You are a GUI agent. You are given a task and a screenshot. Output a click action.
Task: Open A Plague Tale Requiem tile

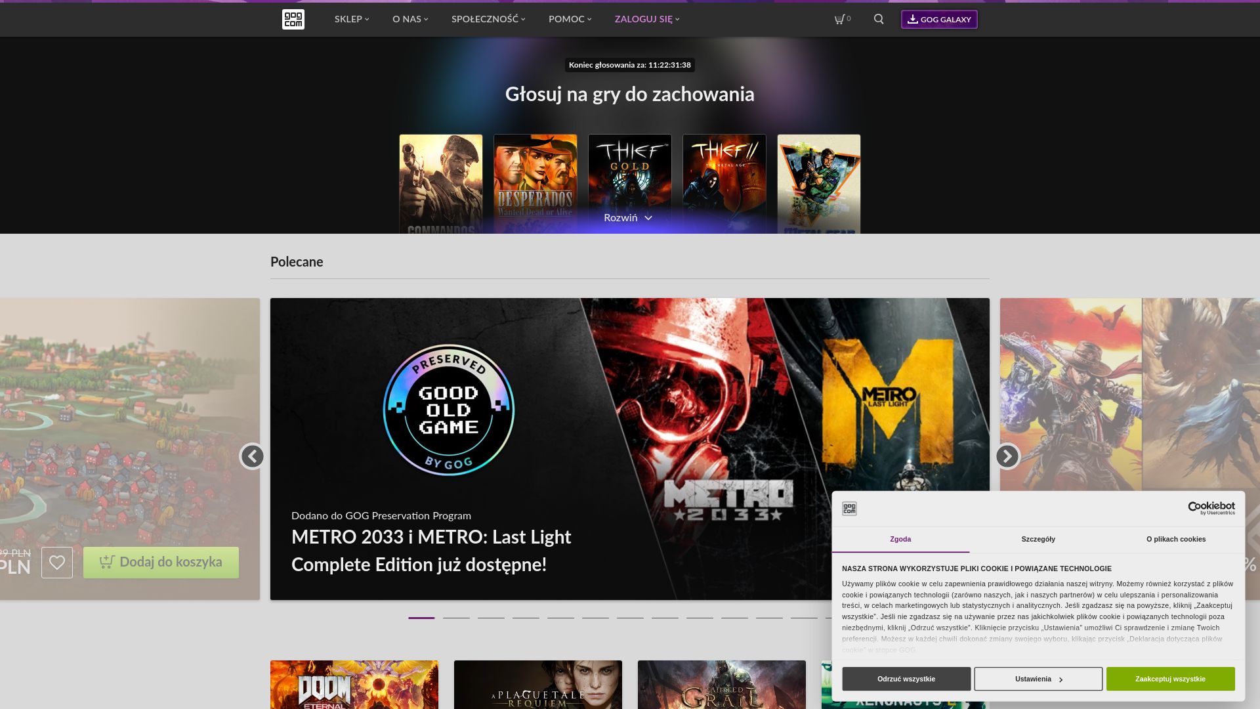(538, 685)
